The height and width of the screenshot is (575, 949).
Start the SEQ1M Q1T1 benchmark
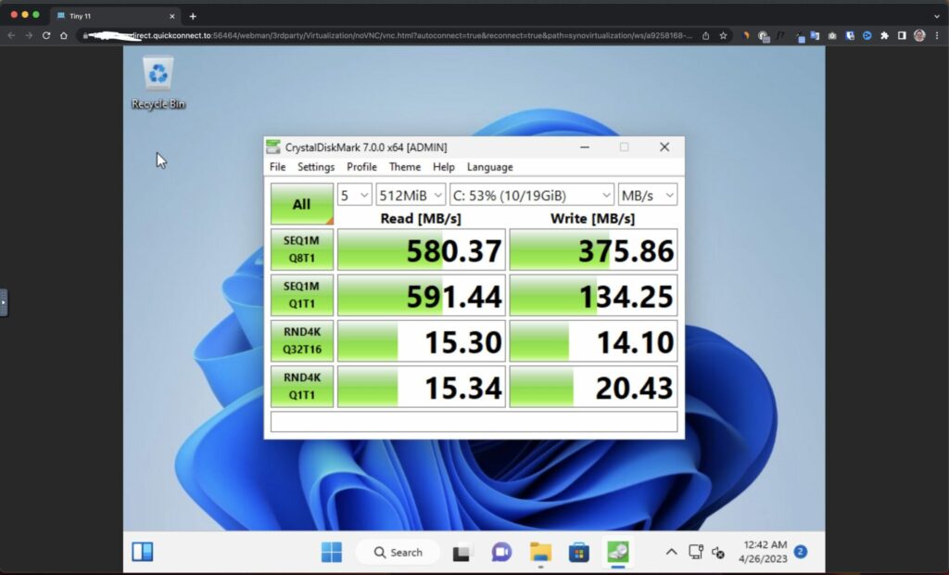pos(301,295)
